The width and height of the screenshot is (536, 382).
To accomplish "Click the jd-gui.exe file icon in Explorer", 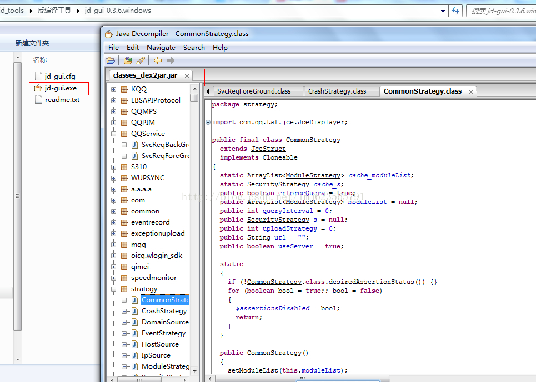I will [38, 88].
